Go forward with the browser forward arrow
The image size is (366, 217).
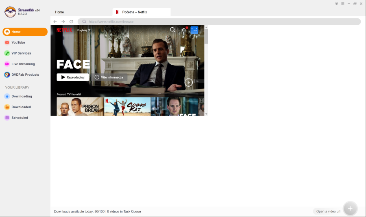click(63, 22)
